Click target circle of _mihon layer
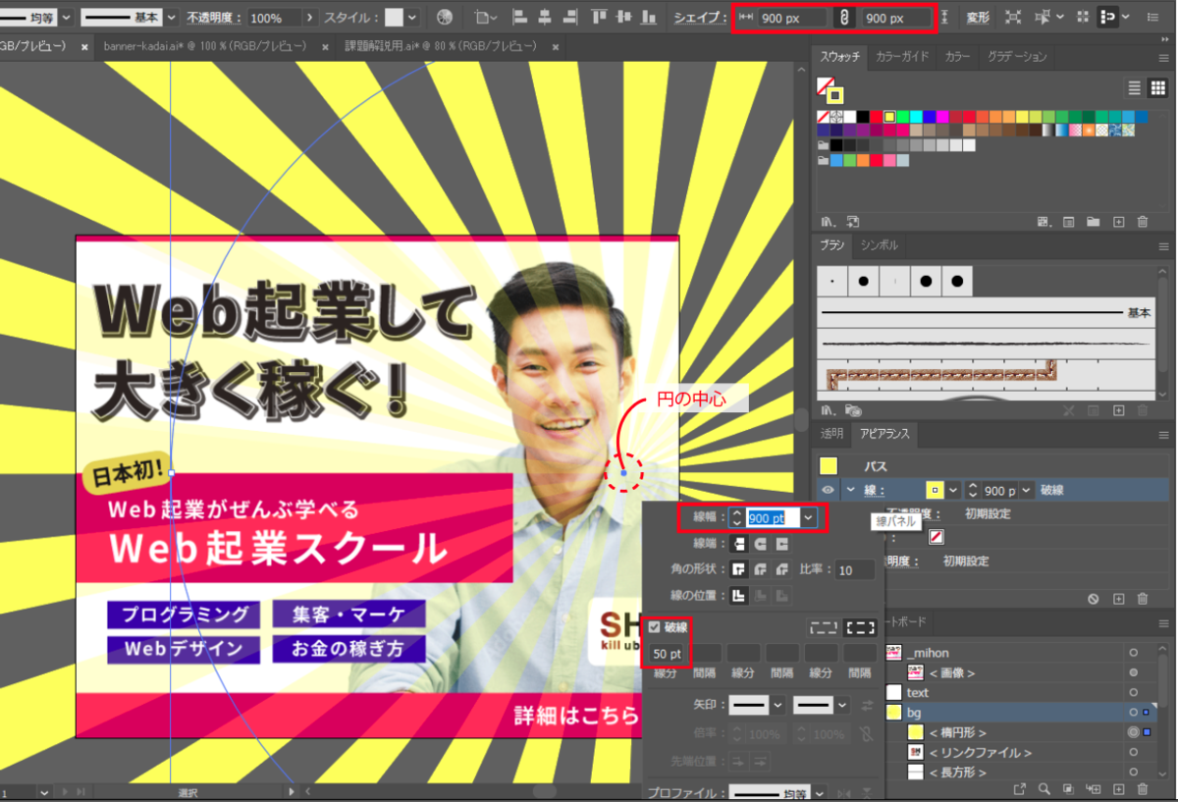Viewport: 1178px width, 802px height. (1133, 653)
